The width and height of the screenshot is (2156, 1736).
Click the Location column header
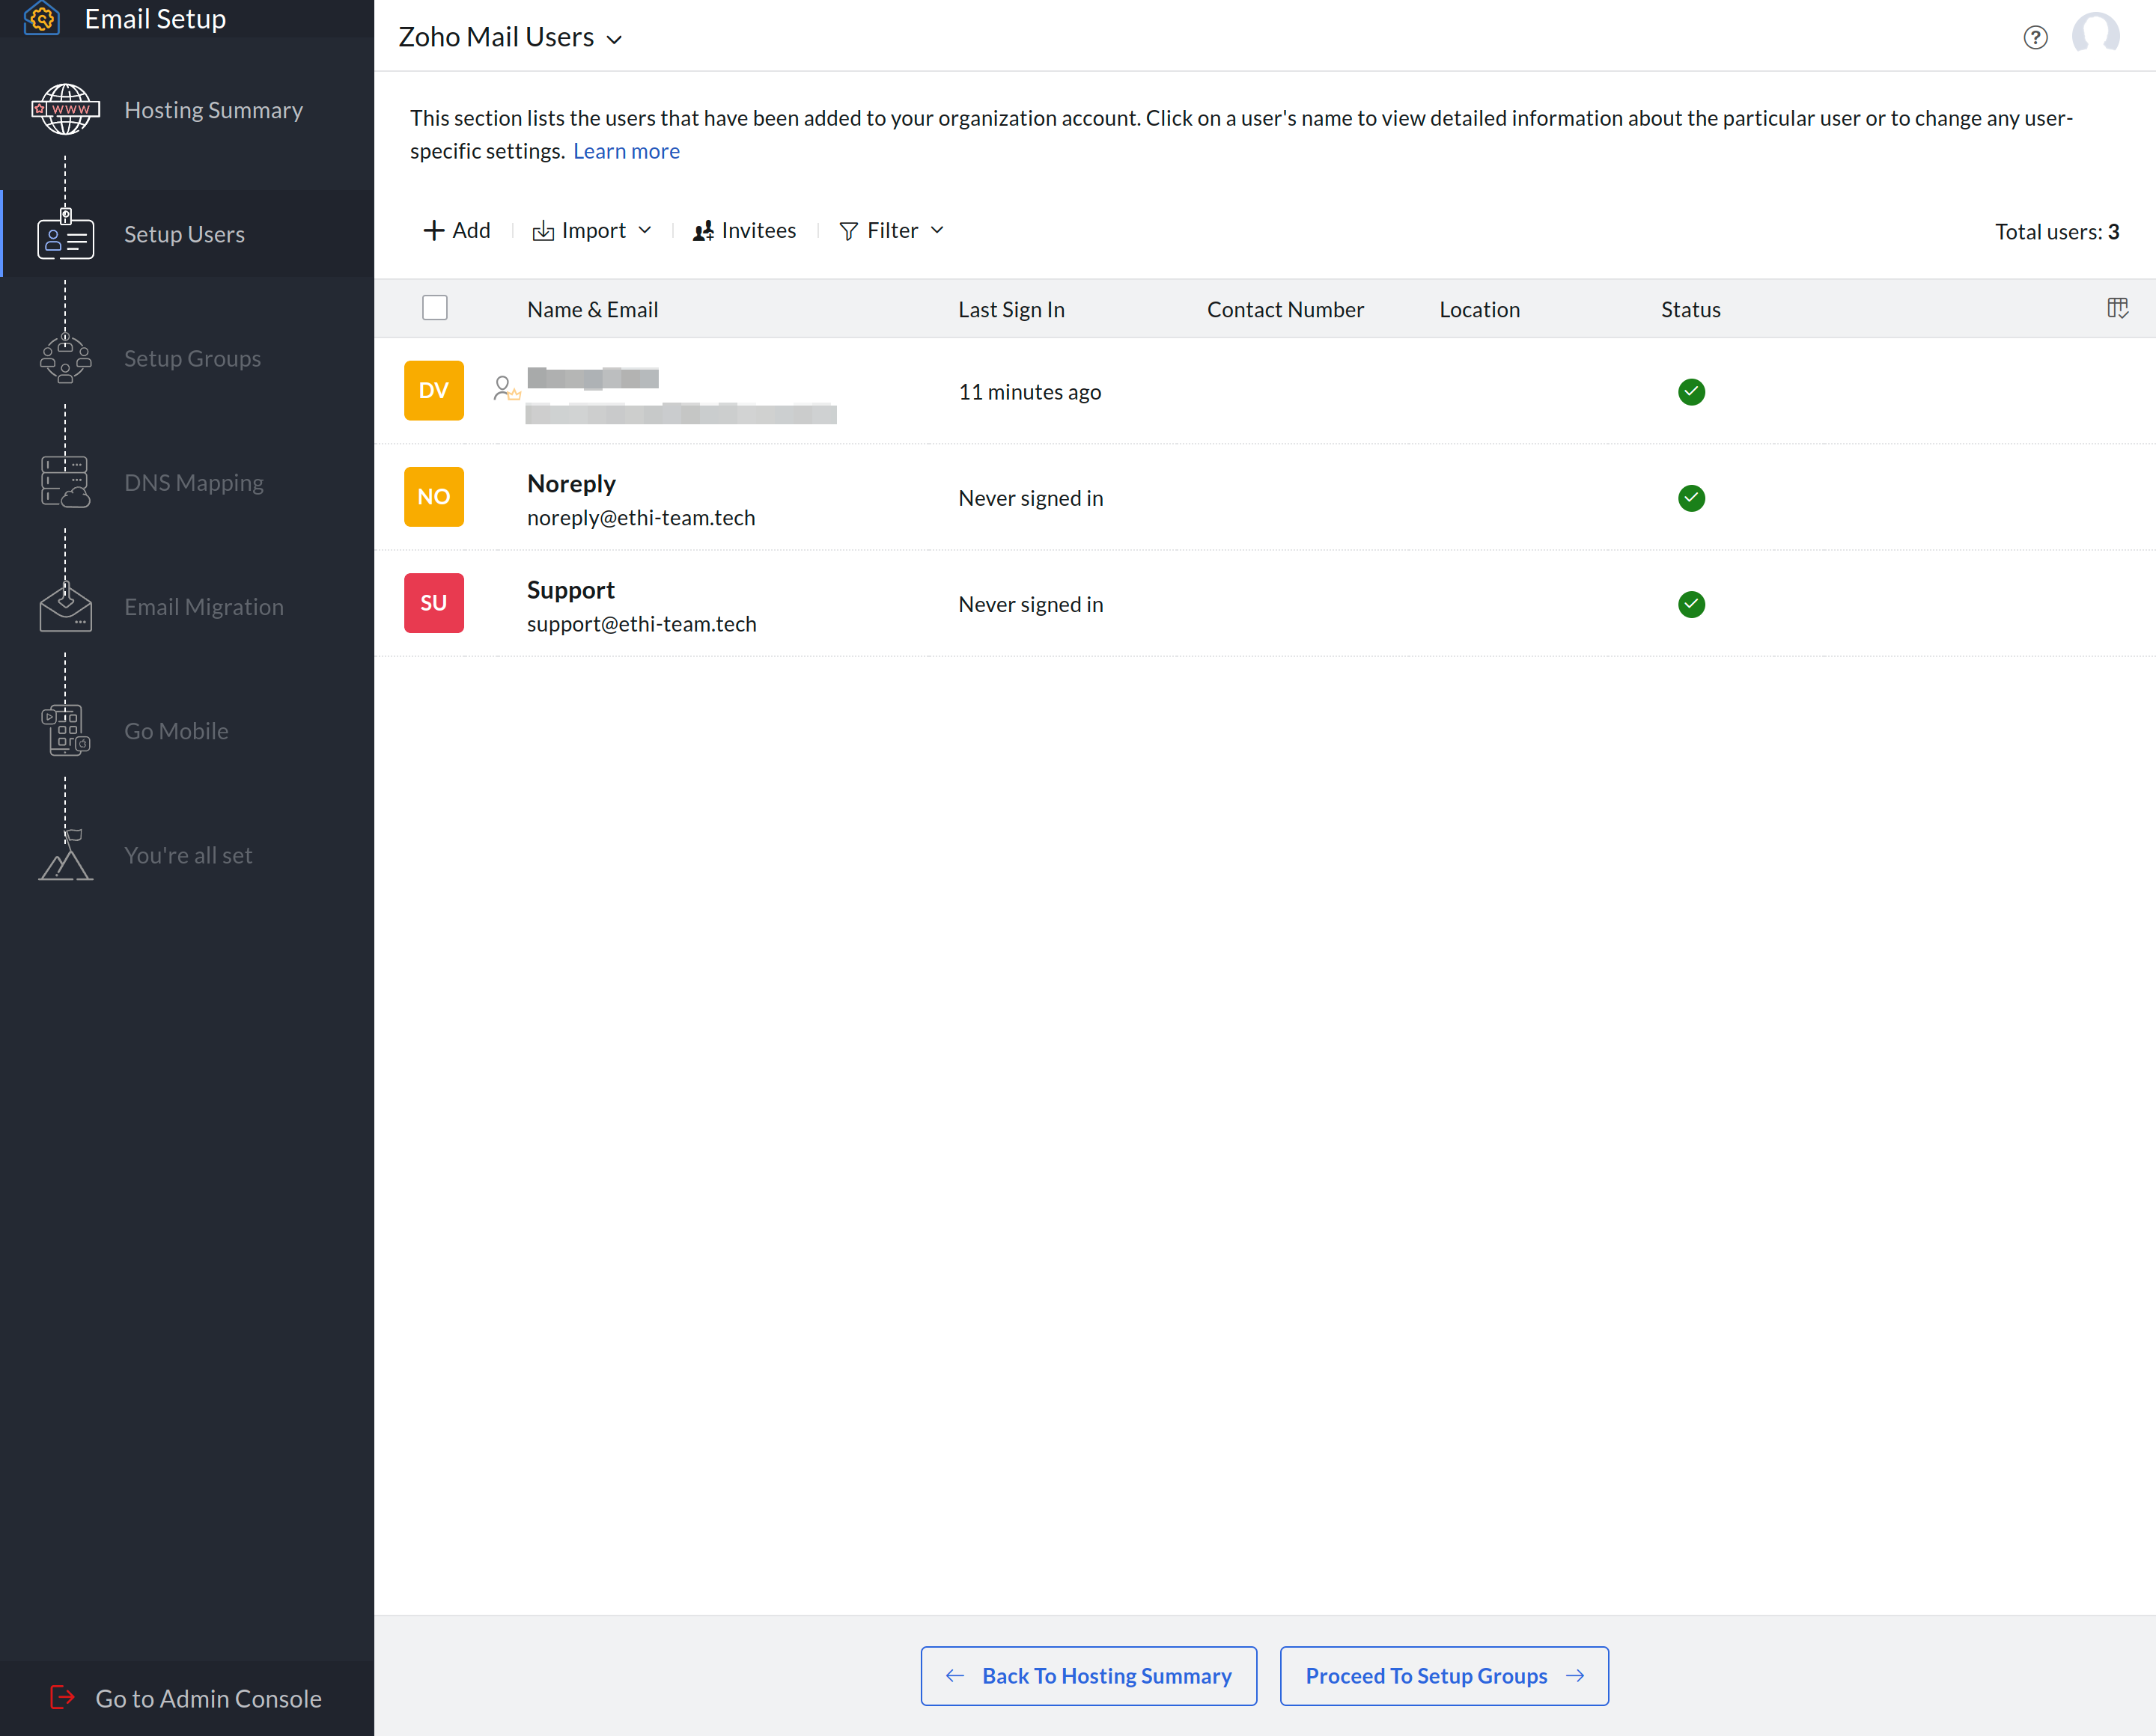tap(1479, 309)
